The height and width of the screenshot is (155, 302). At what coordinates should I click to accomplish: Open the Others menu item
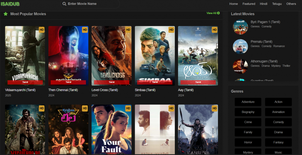click(291, 4)
